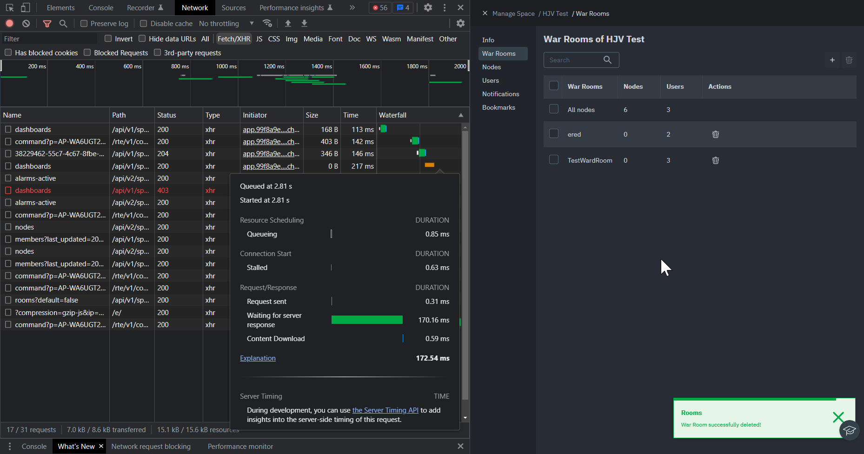Open Network request blocking drawer tab
This screenshot has width=864, height=454.
pyautogui.click(x=151, y=446)
